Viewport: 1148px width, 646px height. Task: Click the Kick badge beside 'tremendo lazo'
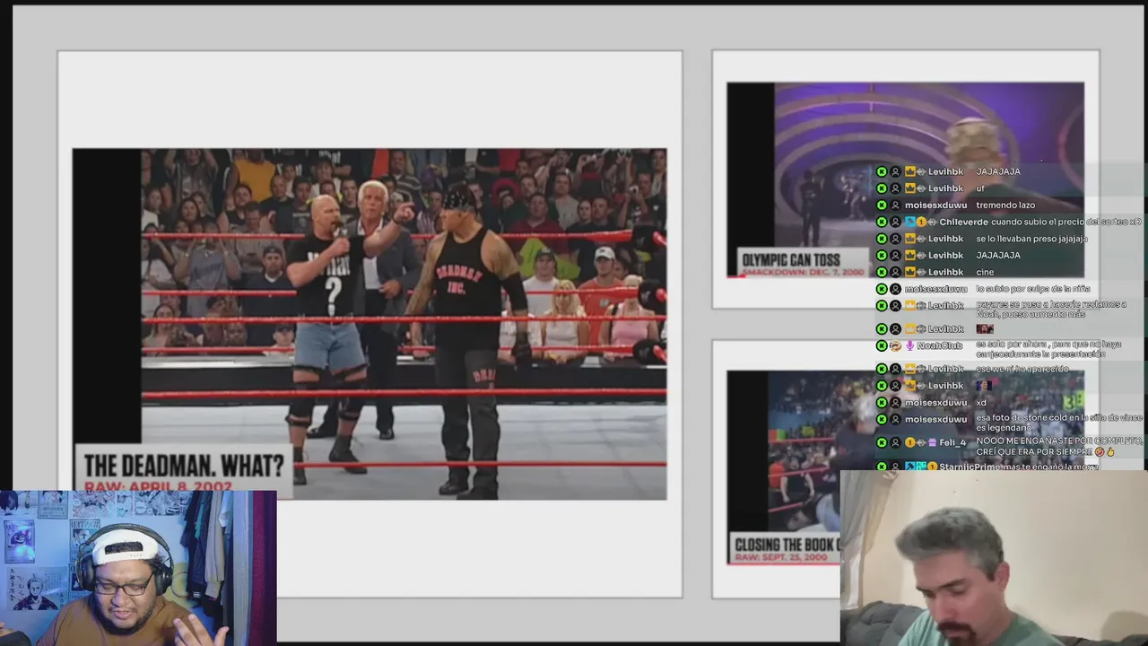click(882, 205)
